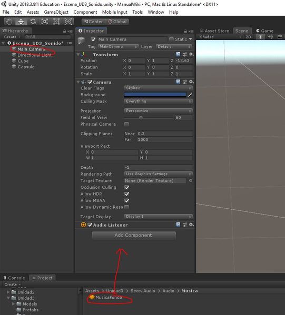Open Audio Listener preset selector icon

tap(184, 225)
